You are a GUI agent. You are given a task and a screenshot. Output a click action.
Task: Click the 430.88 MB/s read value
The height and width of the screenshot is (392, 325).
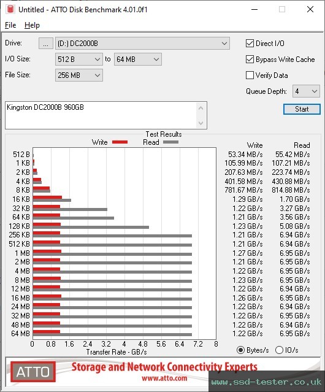click(x=291, y=181)
